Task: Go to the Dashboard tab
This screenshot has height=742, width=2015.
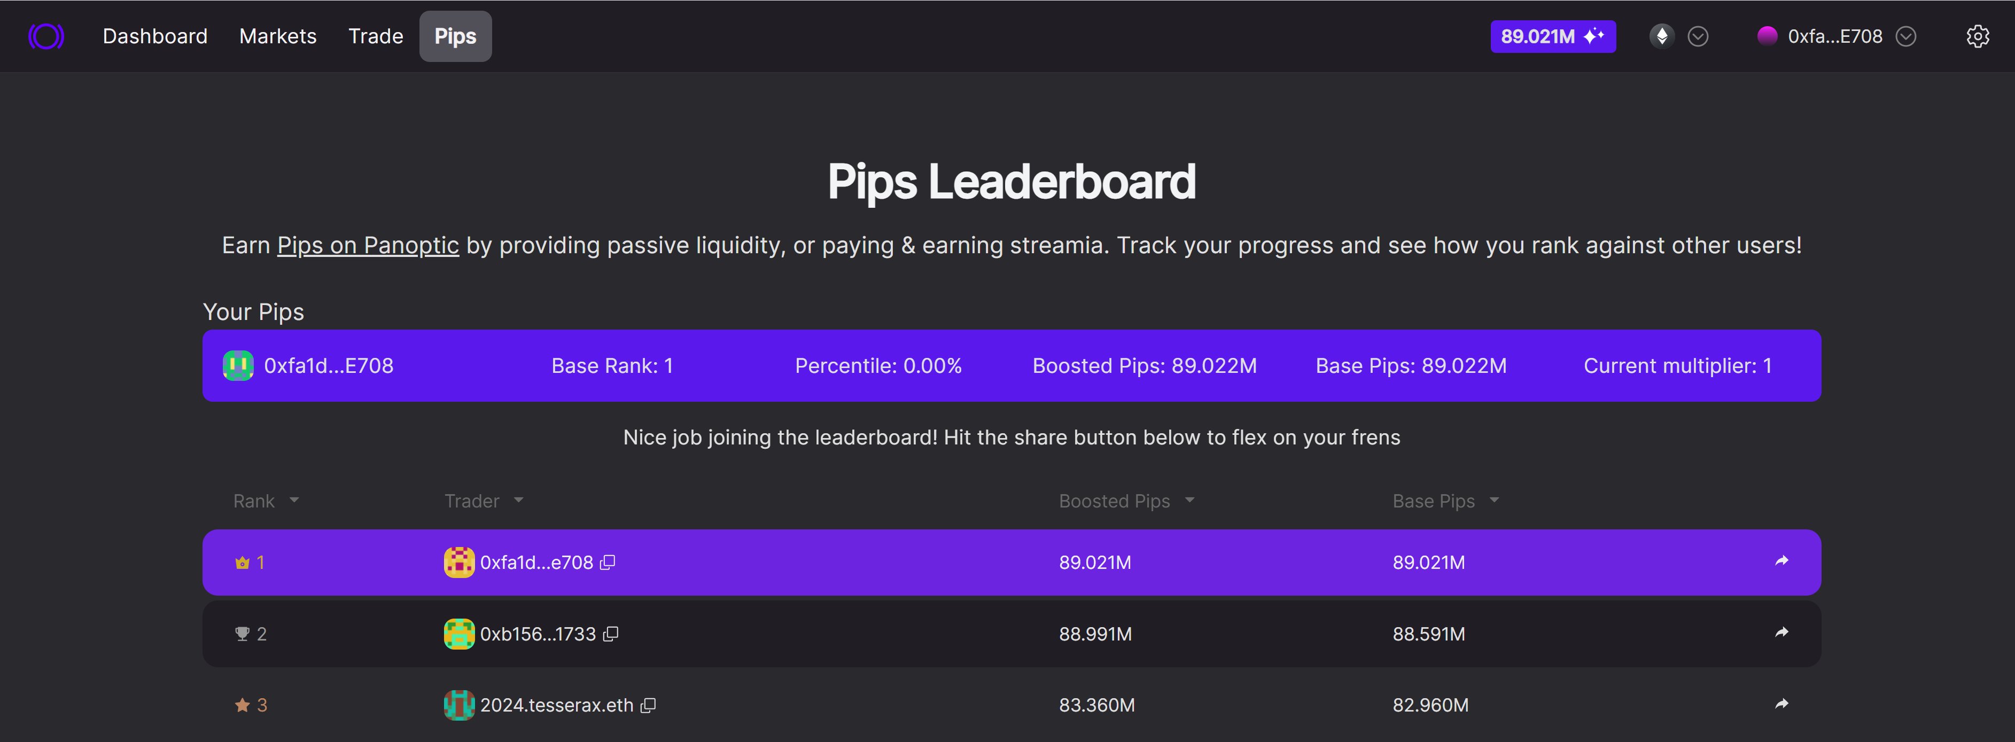Action: (x=155, y=36)
